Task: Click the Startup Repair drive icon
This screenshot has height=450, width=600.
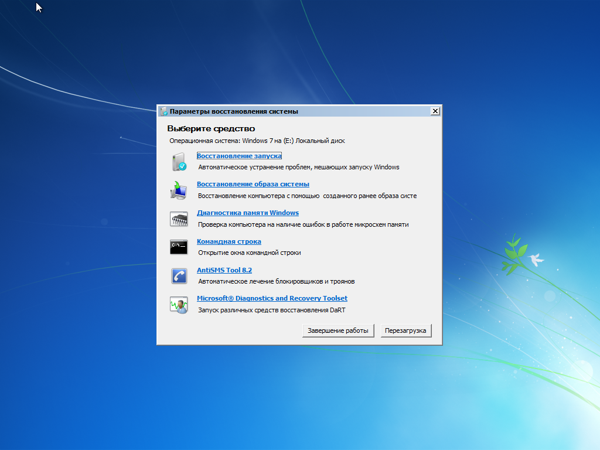Action: (179, 162)
